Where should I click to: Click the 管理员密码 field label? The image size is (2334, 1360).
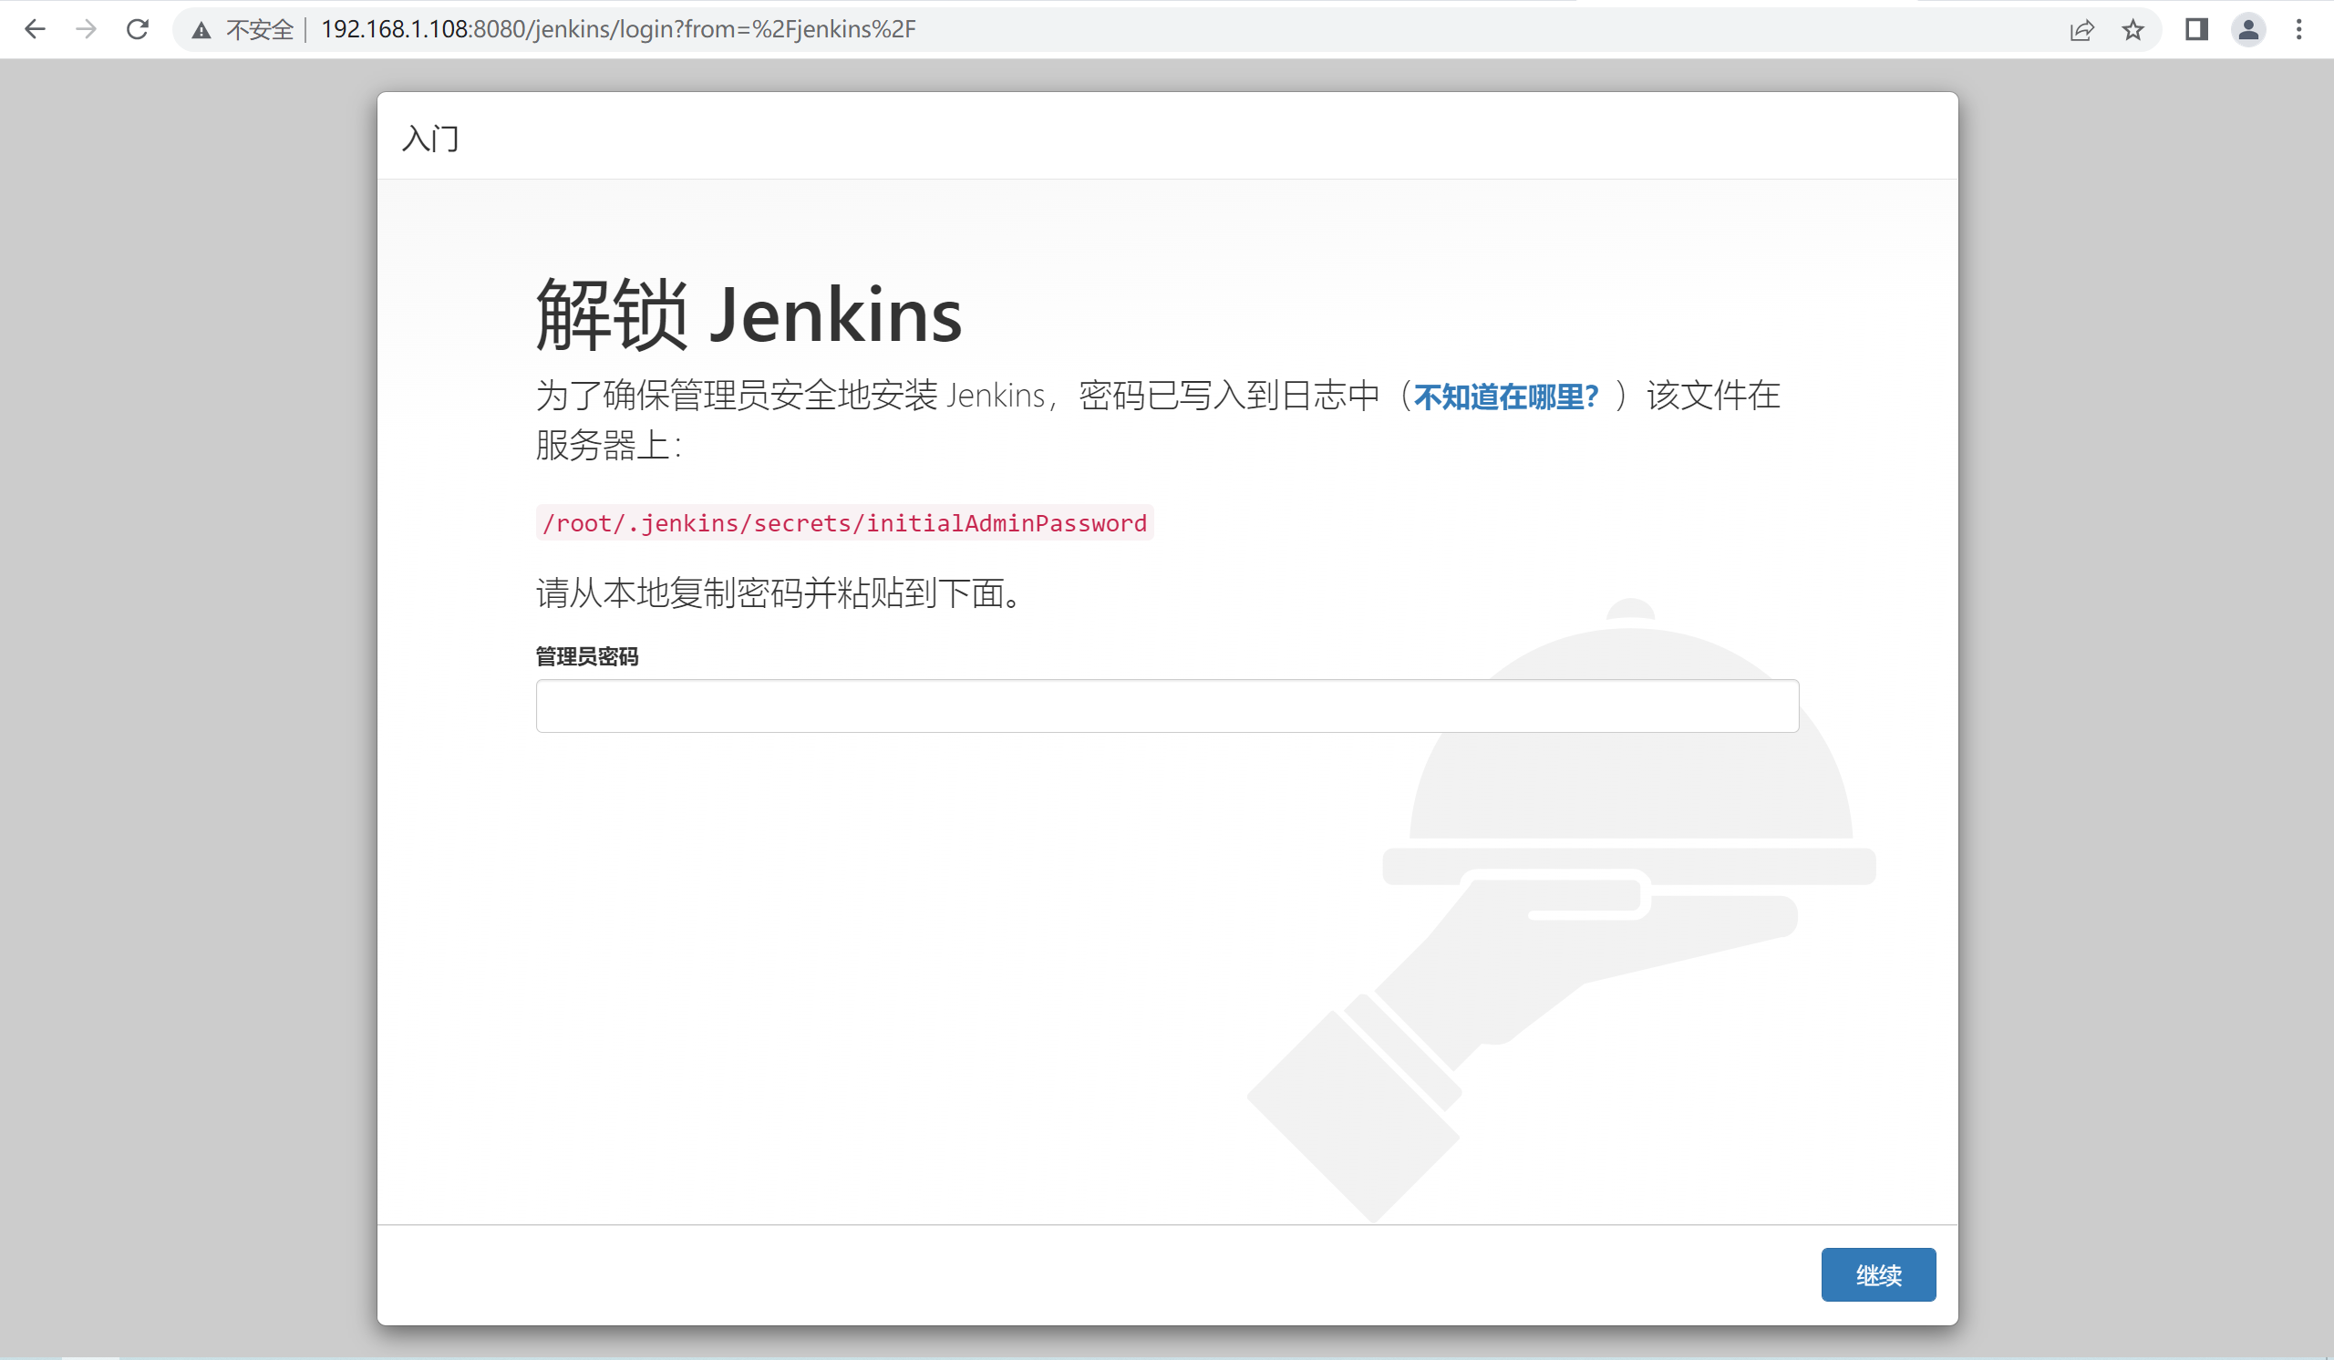point(587,656)
